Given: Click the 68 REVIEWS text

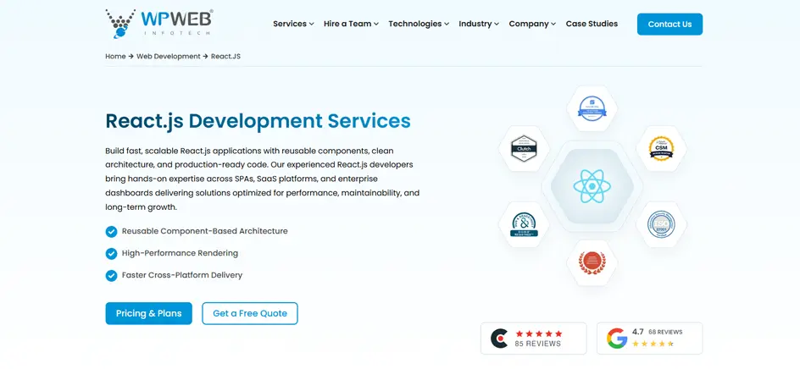Looking at the screenshot, I should [665, 332].
